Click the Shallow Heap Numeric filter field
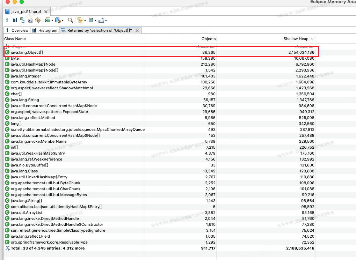Viewport: 356px width, 260px height. [x=266, y=46]
